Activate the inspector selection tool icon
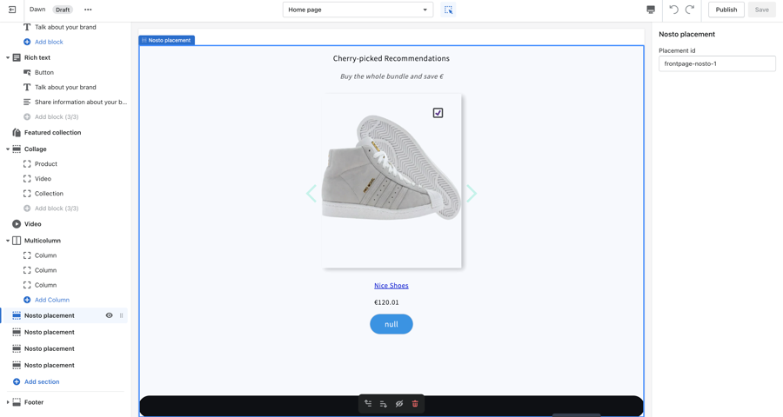783x417 pixels. click(448, 10)
